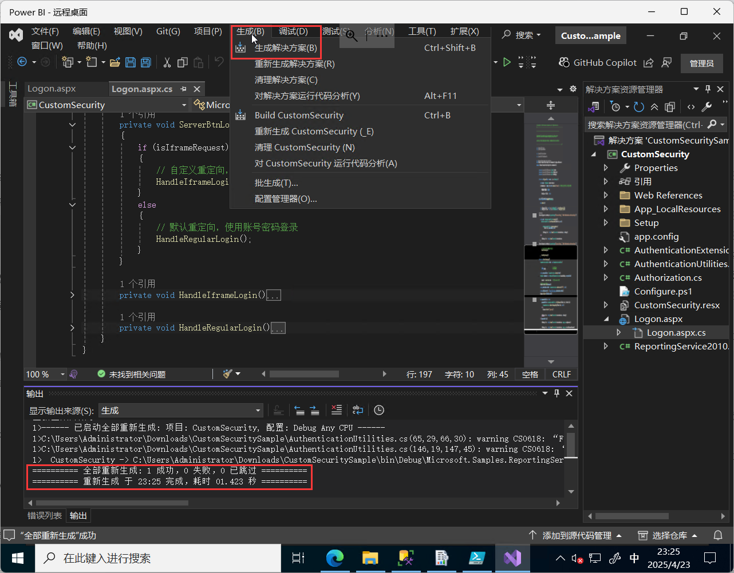734x573 pixels.
Task: Click the New Project toolbar icon
Action: click(68, 62)
